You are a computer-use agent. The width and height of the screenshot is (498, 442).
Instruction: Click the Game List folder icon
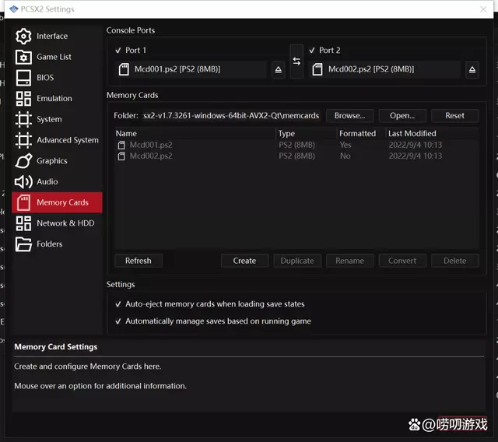(23, 57)
